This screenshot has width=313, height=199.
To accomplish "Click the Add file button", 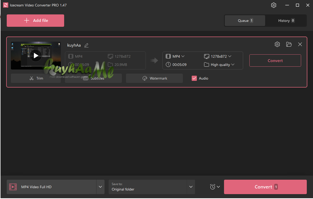I will 35,21.
